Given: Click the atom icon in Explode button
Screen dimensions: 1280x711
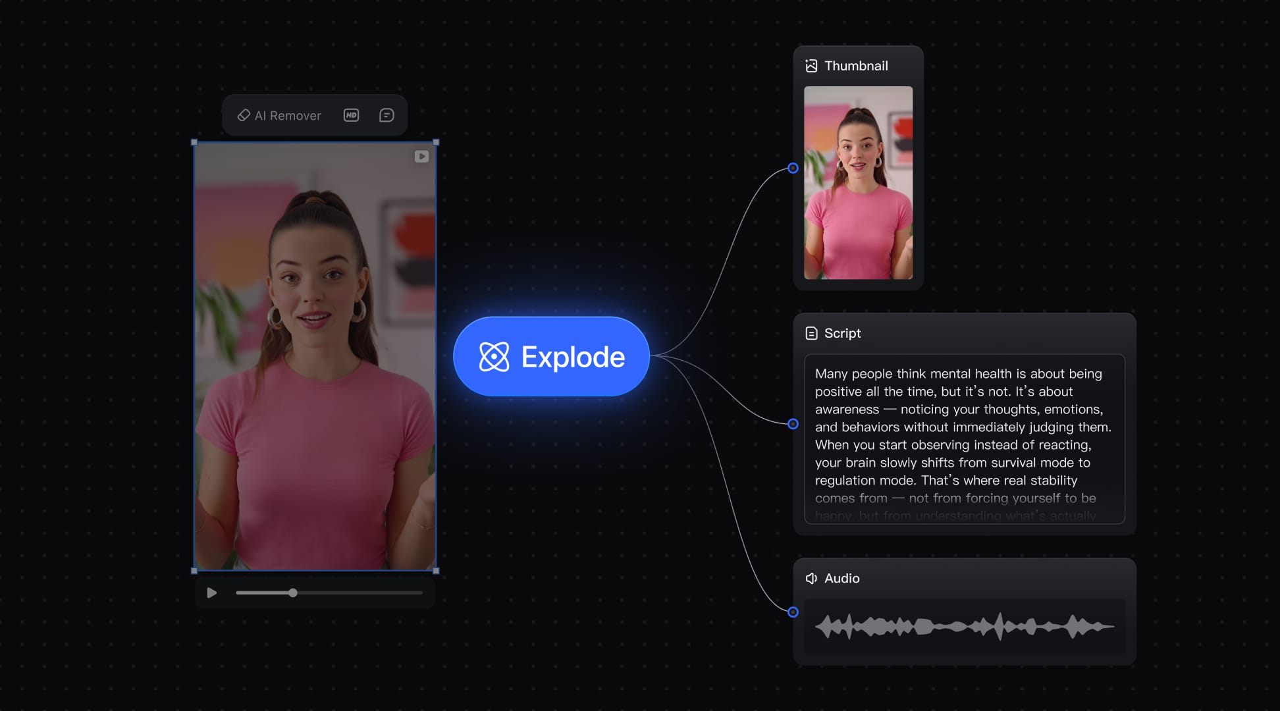Looking at the screenshot, I should (494, 357).
